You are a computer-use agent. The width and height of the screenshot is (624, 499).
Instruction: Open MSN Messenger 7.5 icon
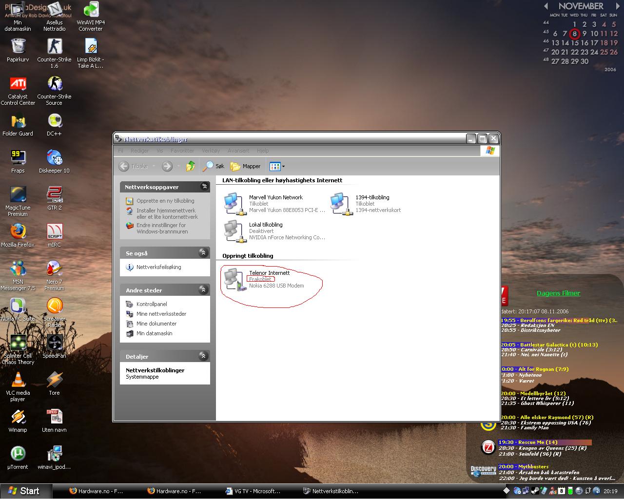(18, 276)
